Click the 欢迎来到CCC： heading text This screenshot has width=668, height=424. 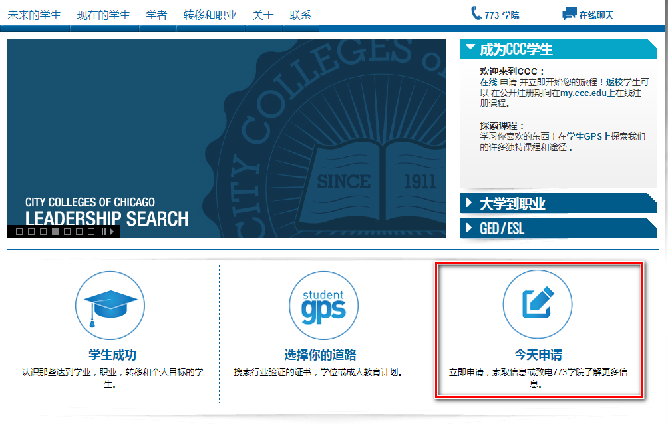click(x=512, y=71)
